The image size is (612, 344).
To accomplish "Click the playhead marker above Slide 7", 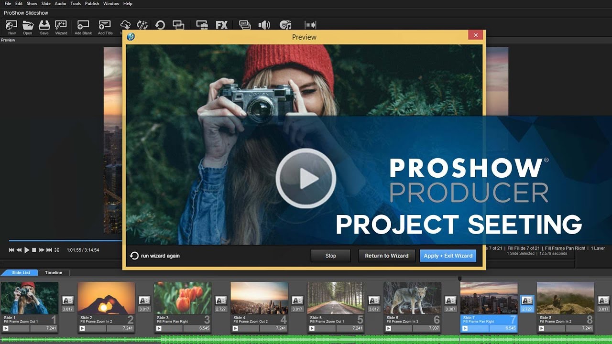I will [x=459, y=278].
